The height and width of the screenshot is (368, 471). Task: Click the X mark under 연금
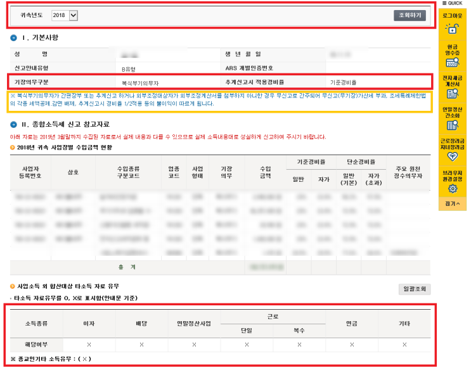tap(352, 345)
